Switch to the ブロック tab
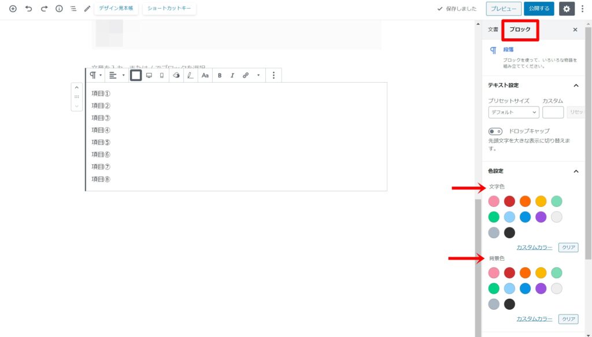The width and height of the screenshot is (592, 337). pyautogui.click(x=520, y=29)
